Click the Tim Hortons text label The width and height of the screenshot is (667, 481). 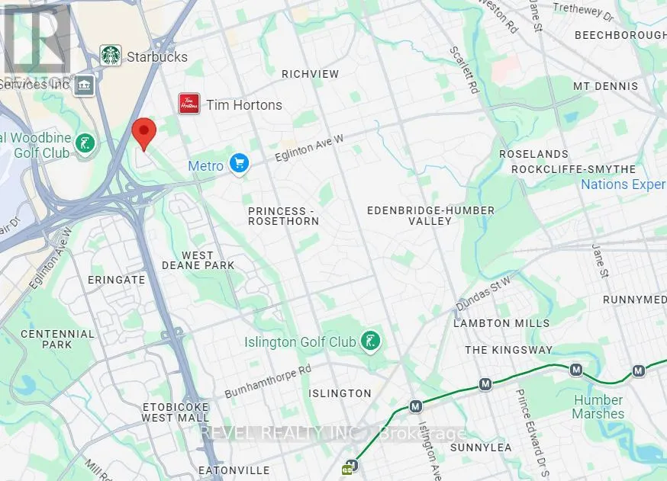(244, 105)
